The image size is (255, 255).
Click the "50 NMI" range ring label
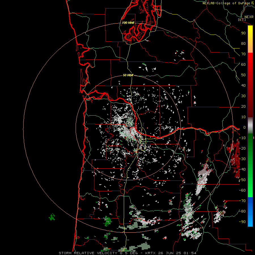pyautogui.click(x=128, y=75)
